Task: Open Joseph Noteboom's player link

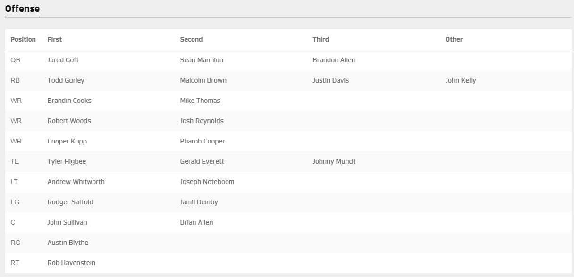Action: 207,182
